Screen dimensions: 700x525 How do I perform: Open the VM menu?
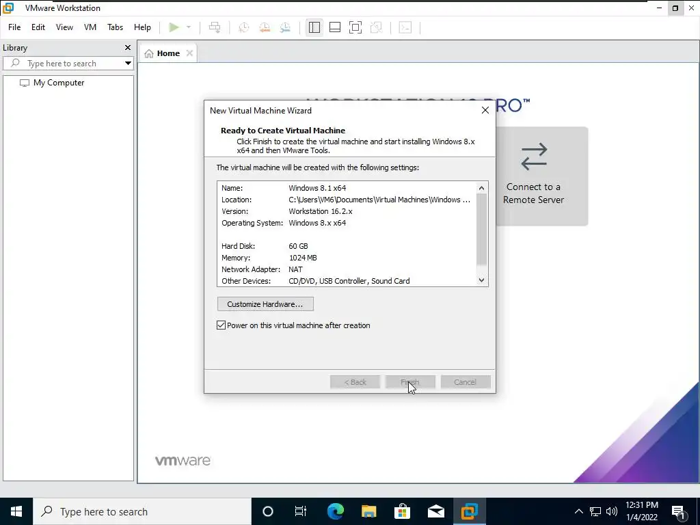(x=90, y=27)
